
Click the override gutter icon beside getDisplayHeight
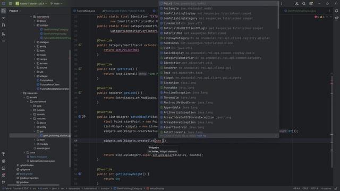(80, 173)
